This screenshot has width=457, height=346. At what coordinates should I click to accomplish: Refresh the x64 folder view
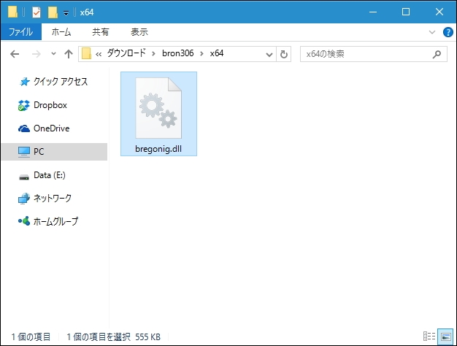(283, 54)
